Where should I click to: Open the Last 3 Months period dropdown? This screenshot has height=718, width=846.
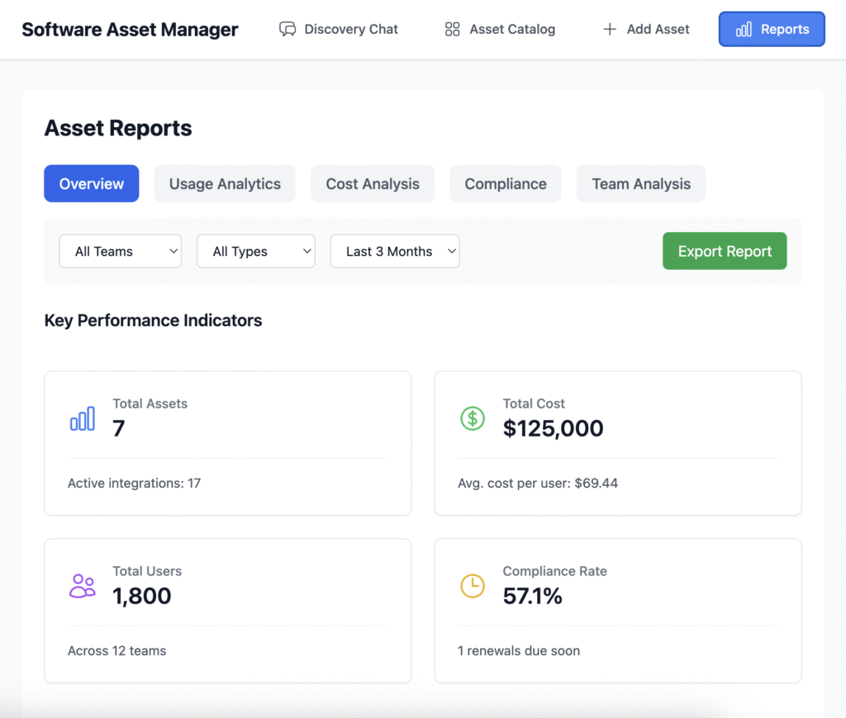click(395, 251)
